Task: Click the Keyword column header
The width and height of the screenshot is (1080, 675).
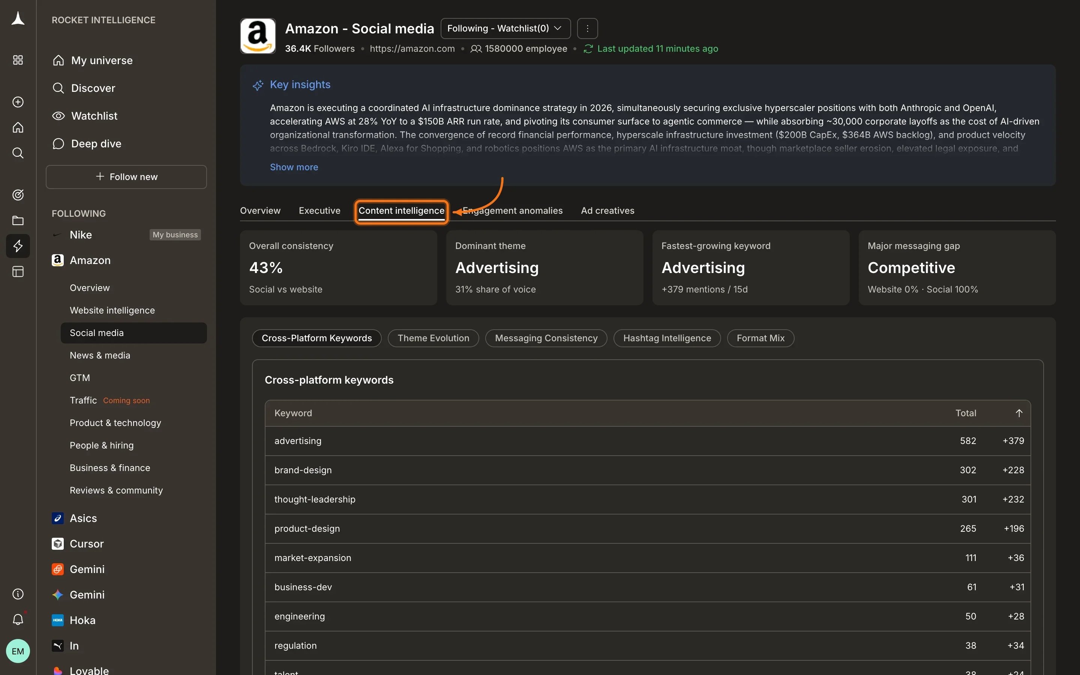Action: (293, 413)
